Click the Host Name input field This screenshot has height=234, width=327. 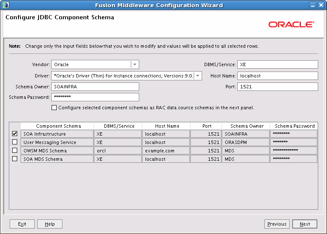pos(278,76)
